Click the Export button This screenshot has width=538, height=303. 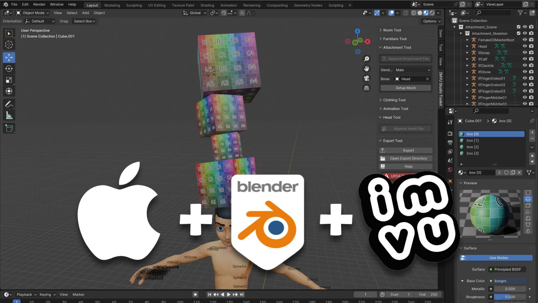[x=405, y=151]
